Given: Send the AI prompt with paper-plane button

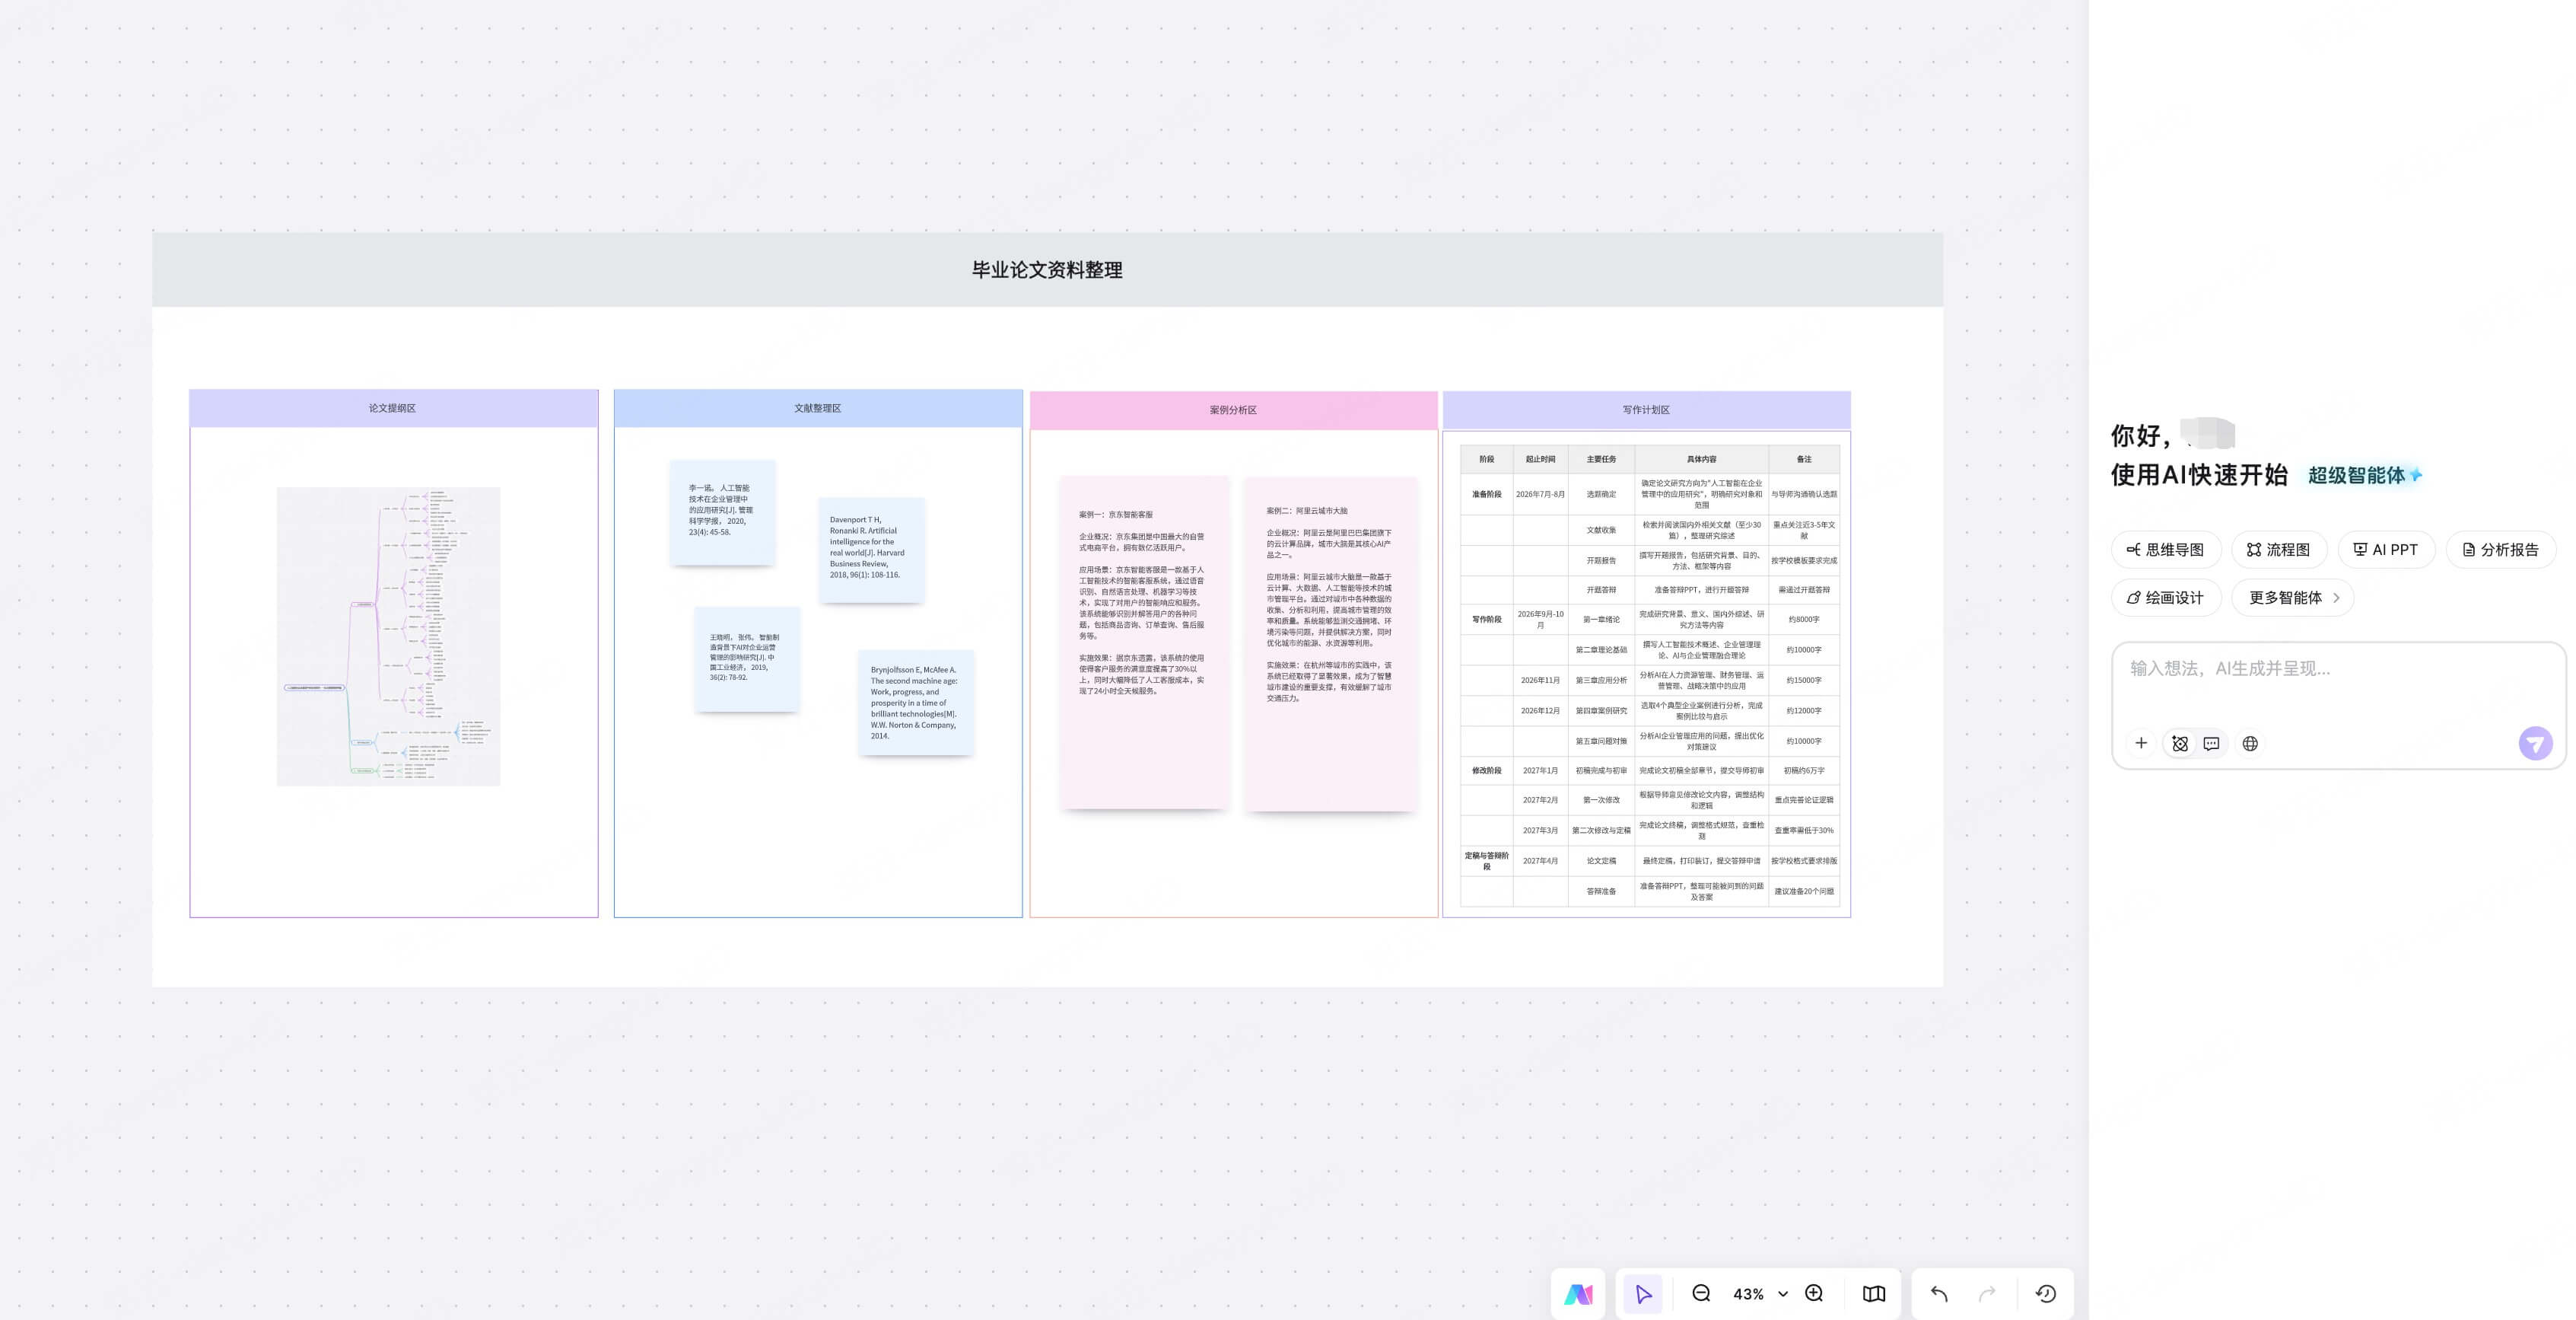Looking at the screenshot, I should tap(2535, 744).
